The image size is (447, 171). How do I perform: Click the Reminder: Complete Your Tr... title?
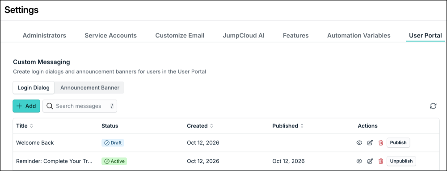55,161
